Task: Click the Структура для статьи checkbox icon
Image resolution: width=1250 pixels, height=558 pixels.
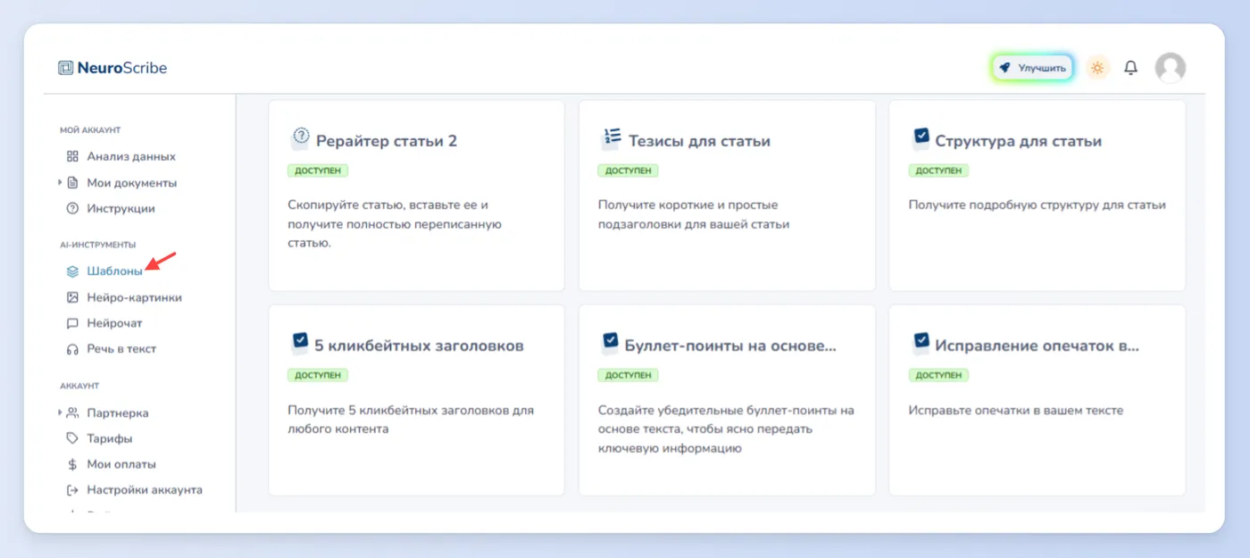Action: click(921, 138)
